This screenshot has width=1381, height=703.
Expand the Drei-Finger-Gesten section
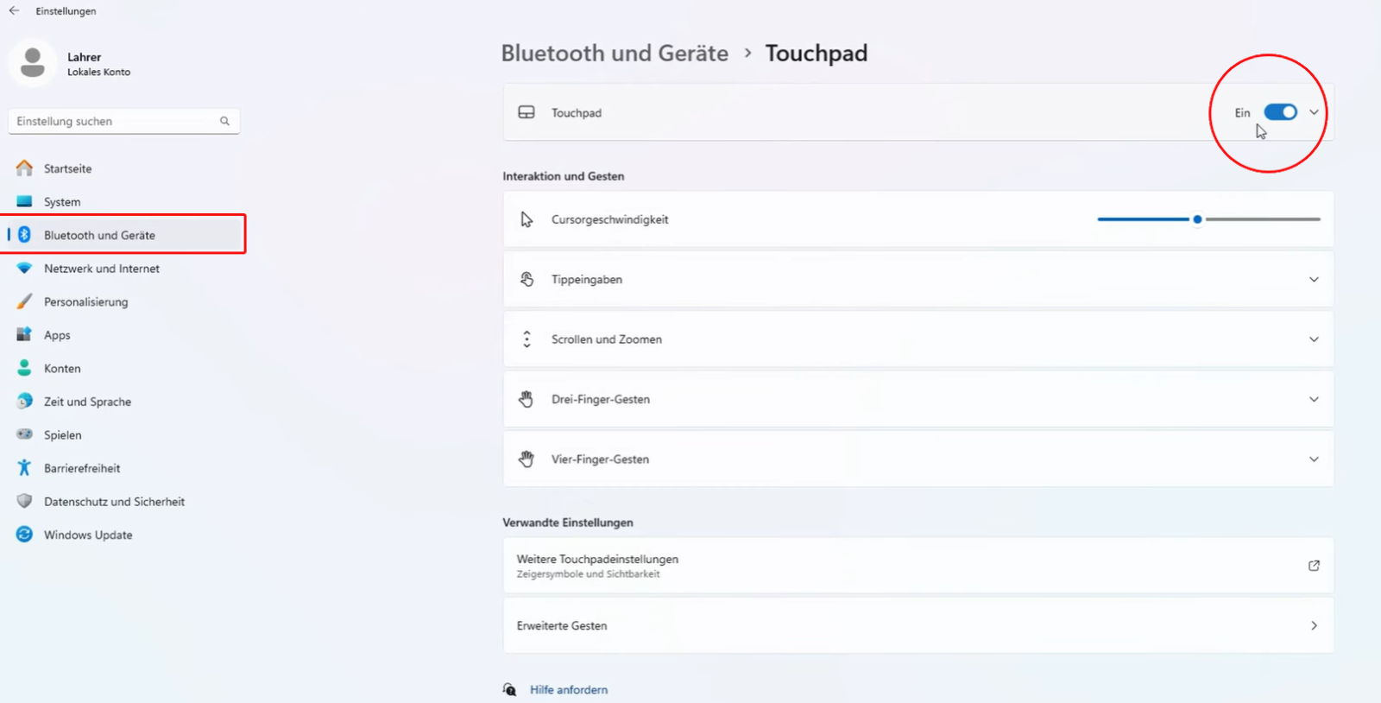[x=1314, y=399]
